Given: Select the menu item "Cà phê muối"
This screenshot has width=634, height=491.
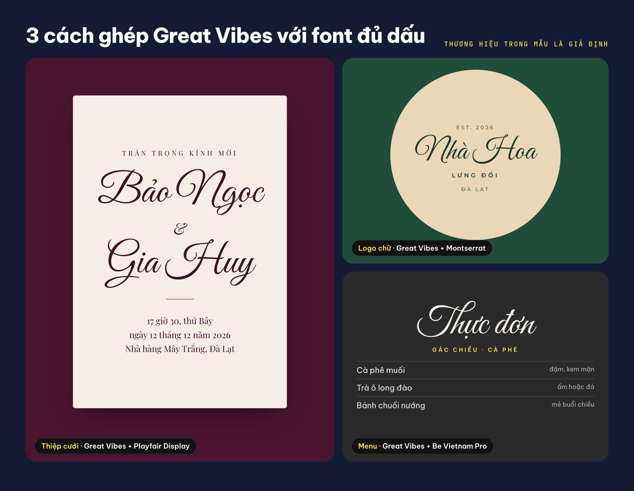Looking at the screenshot, I should [381, 370].
